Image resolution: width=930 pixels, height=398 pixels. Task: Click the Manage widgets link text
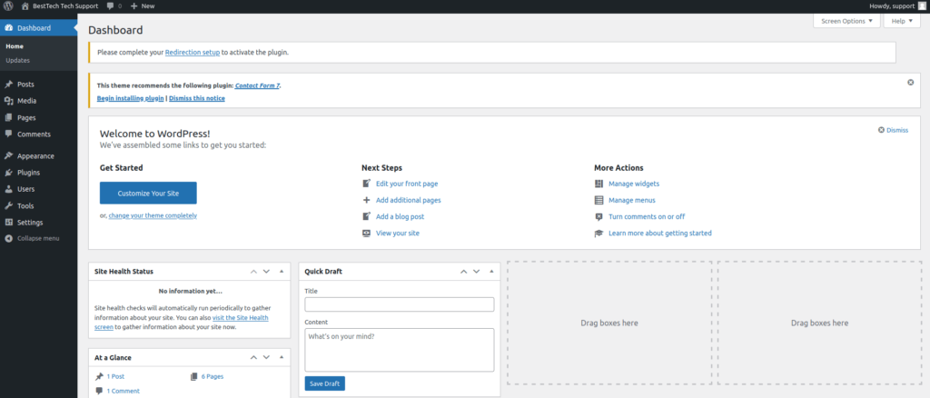pos(634,184)
